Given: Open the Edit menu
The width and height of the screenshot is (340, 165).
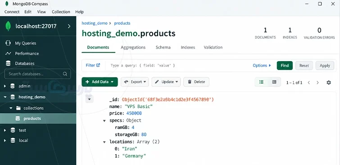Looking at the screenshot, I should [x=28, y=12].
